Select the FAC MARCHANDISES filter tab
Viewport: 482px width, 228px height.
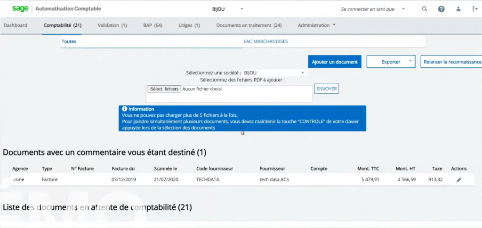pos(265,41)
